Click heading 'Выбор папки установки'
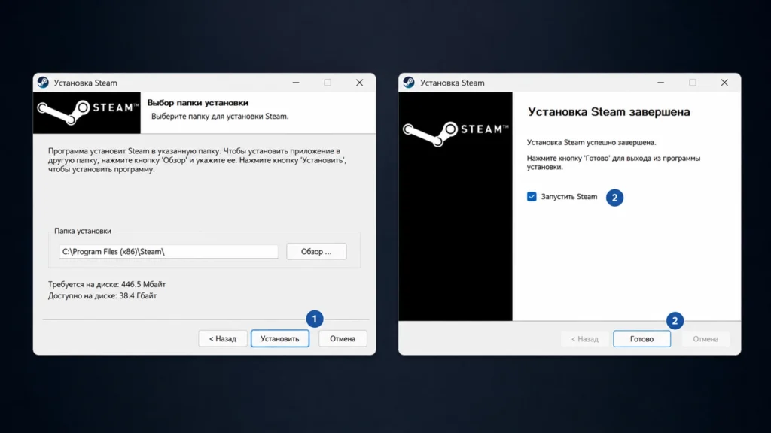Screen dimensions: 771x433 click(198, 102)
